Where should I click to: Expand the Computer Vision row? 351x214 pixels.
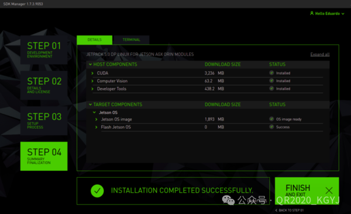coord(92,81)
